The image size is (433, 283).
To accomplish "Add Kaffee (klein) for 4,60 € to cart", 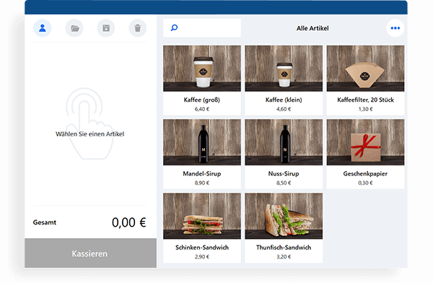I will tap(284, 80).
